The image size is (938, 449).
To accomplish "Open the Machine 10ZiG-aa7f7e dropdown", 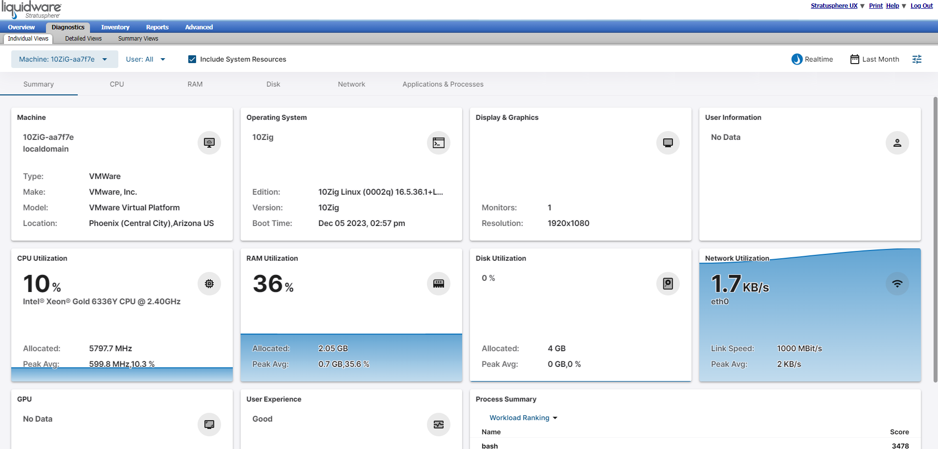I will pyautogui.click(x=65, y=59).
